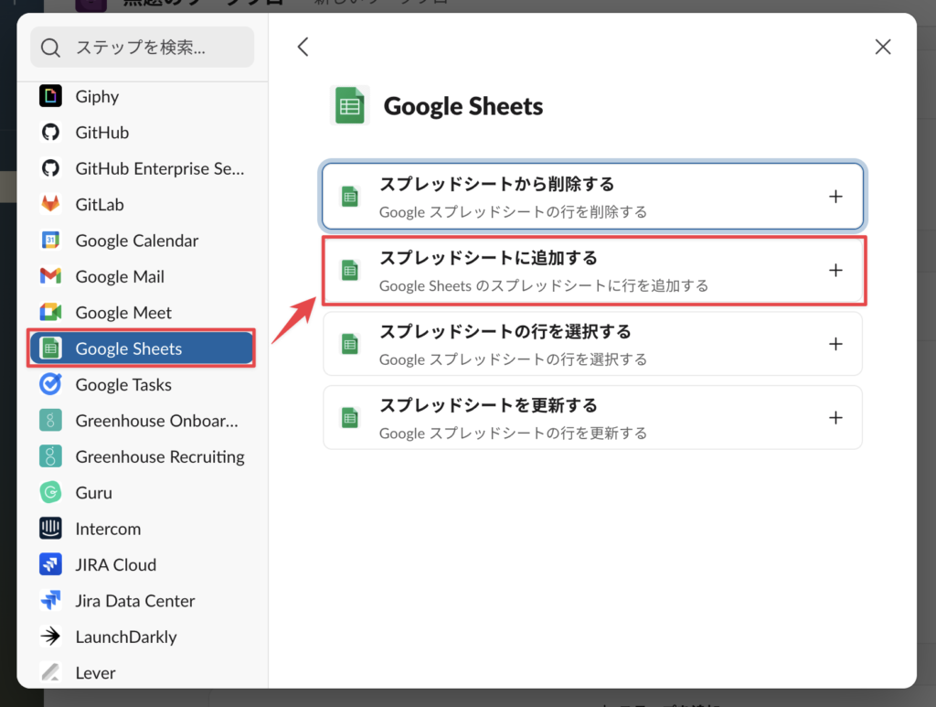Choose the スプレッドシートを更新する step

click(592, 417)
